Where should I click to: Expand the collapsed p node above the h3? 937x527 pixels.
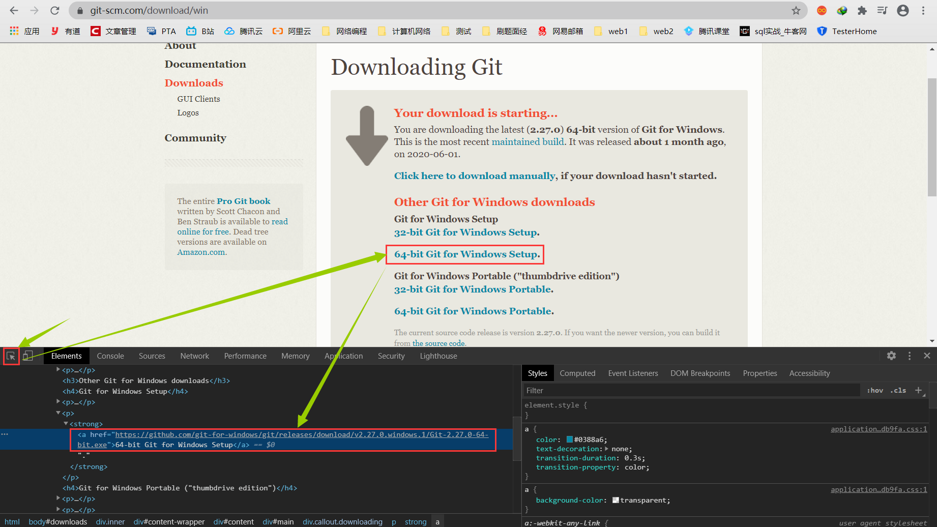58,370
